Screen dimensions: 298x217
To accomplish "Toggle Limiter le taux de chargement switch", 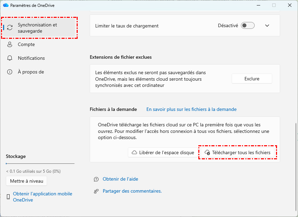I will 247,26.
